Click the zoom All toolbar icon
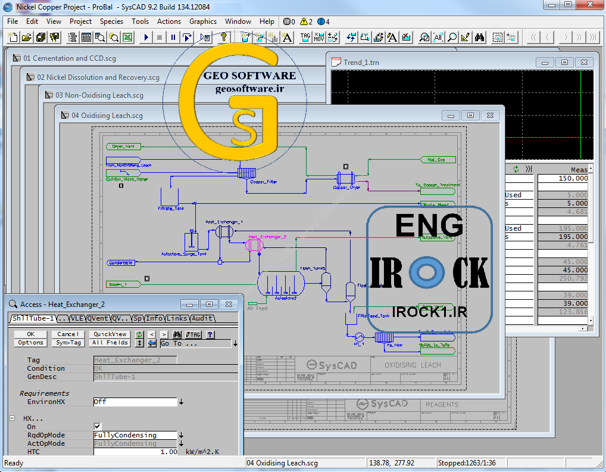Screen dimensions: 606x472 [438, 38]
